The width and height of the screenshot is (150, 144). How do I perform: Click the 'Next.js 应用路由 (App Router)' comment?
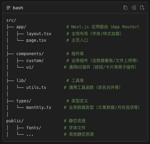[103, 27]
